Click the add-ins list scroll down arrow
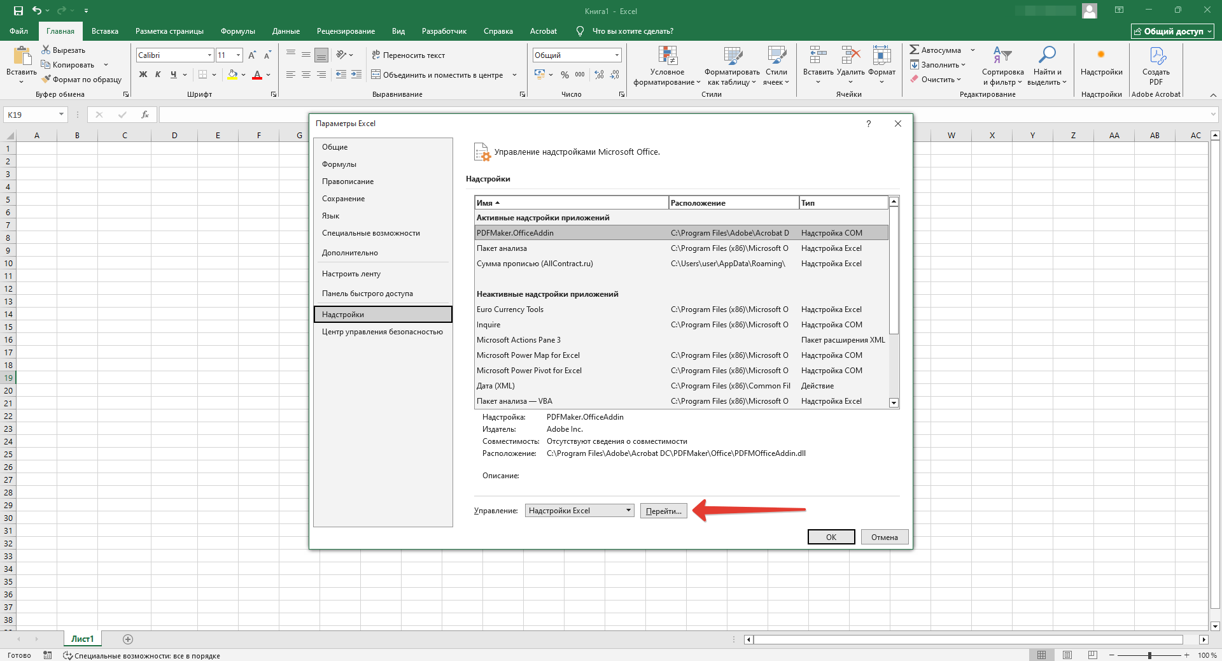Viewport: 1222px width, 661px height. click(894, 402)
